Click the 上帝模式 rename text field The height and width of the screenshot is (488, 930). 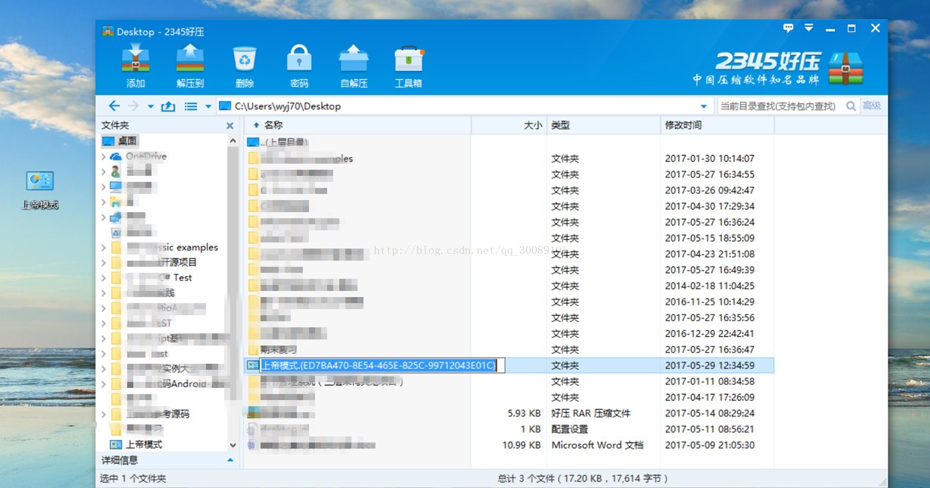coord(382,366)
